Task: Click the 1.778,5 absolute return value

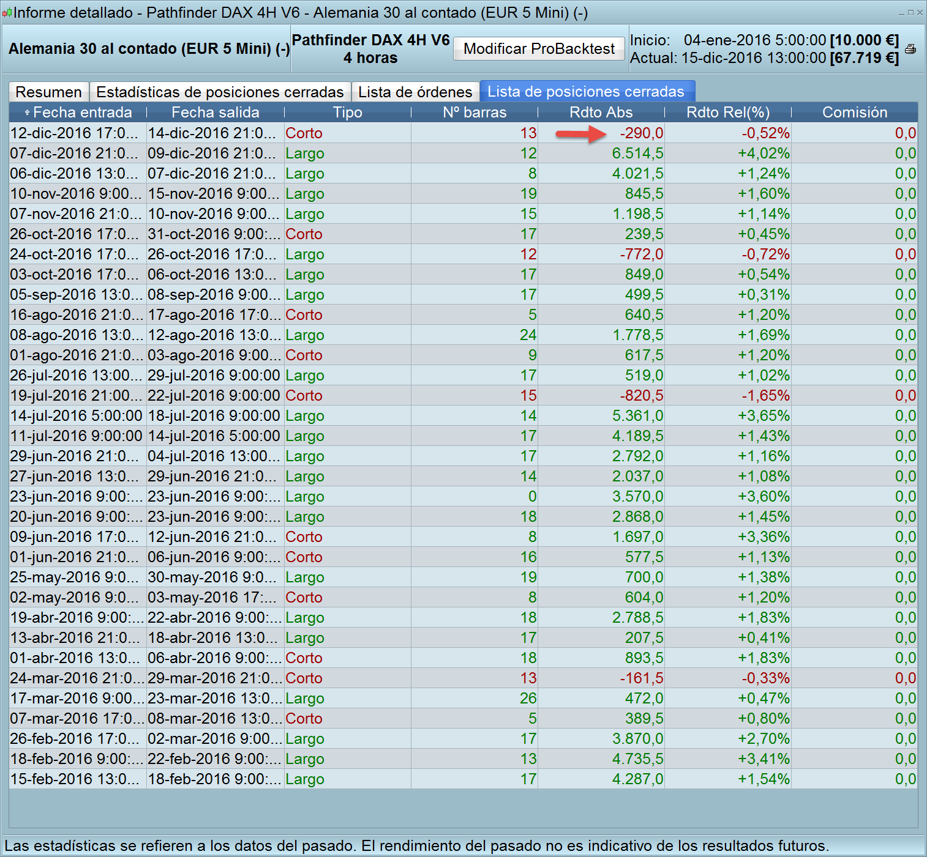Action: pos(638,335)
